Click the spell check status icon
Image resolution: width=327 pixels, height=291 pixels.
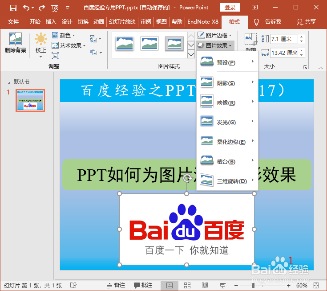(73, 285)
